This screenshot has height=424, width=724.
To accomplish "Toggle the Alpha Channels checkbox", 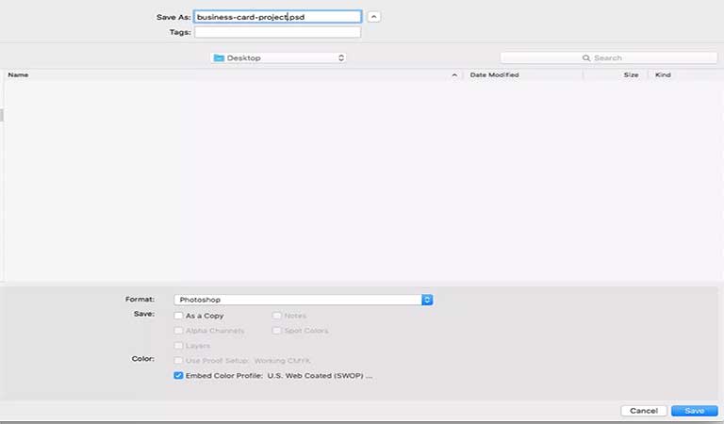I will coord(179,331).
